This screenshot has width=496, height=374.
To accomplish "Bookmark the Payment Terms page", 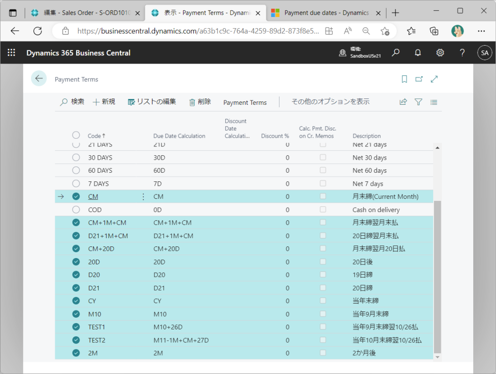I will click(404, 79).
